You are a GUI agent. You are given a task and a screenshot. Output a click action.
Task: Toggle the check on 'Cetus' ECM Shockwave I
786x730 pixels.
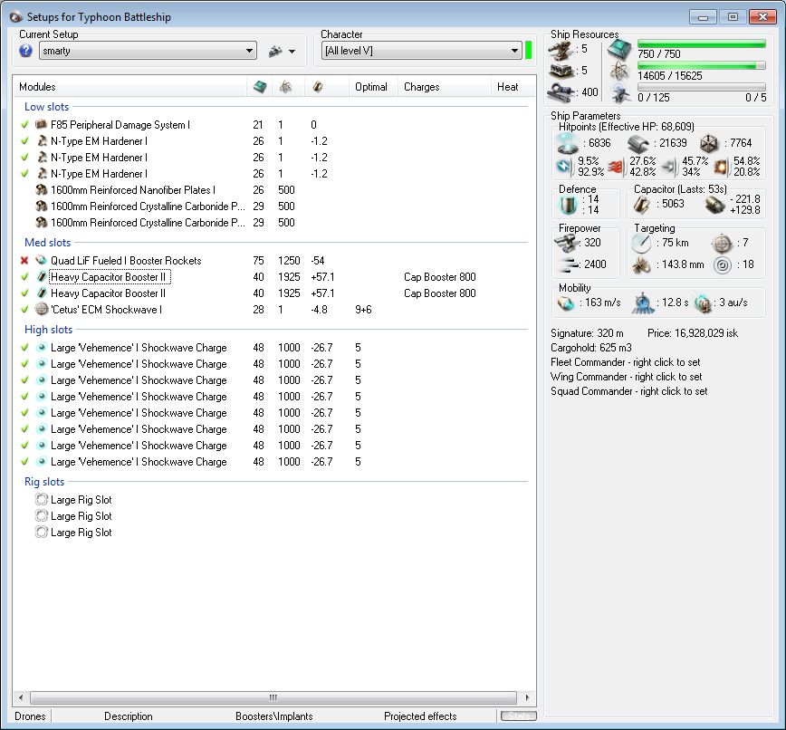coord(24,310)
